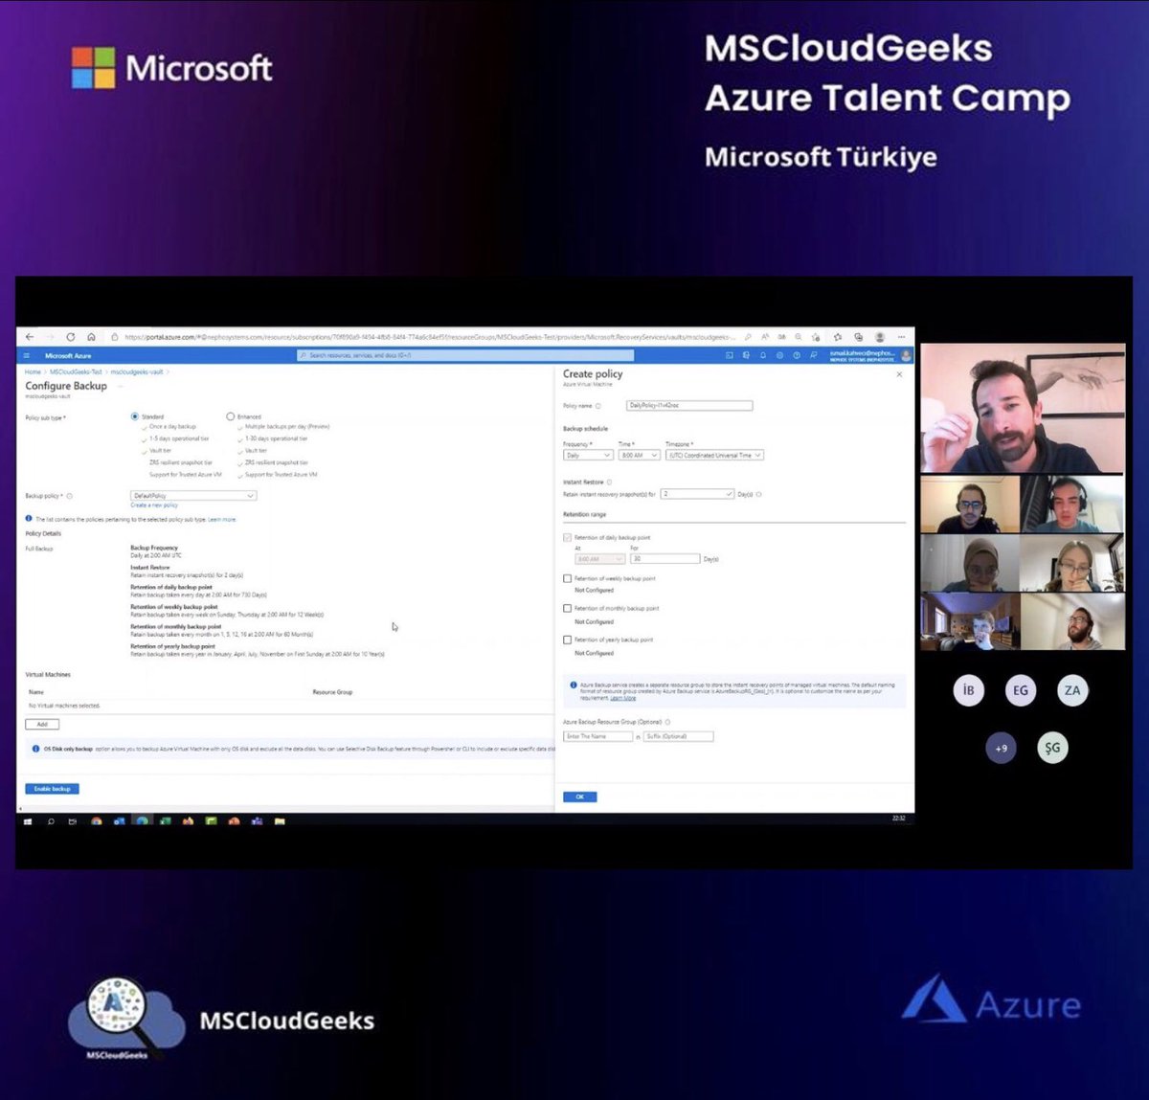Click the Create a new policy link
This screenshot has height=1100, width=1149.
(x=154, y=505)
